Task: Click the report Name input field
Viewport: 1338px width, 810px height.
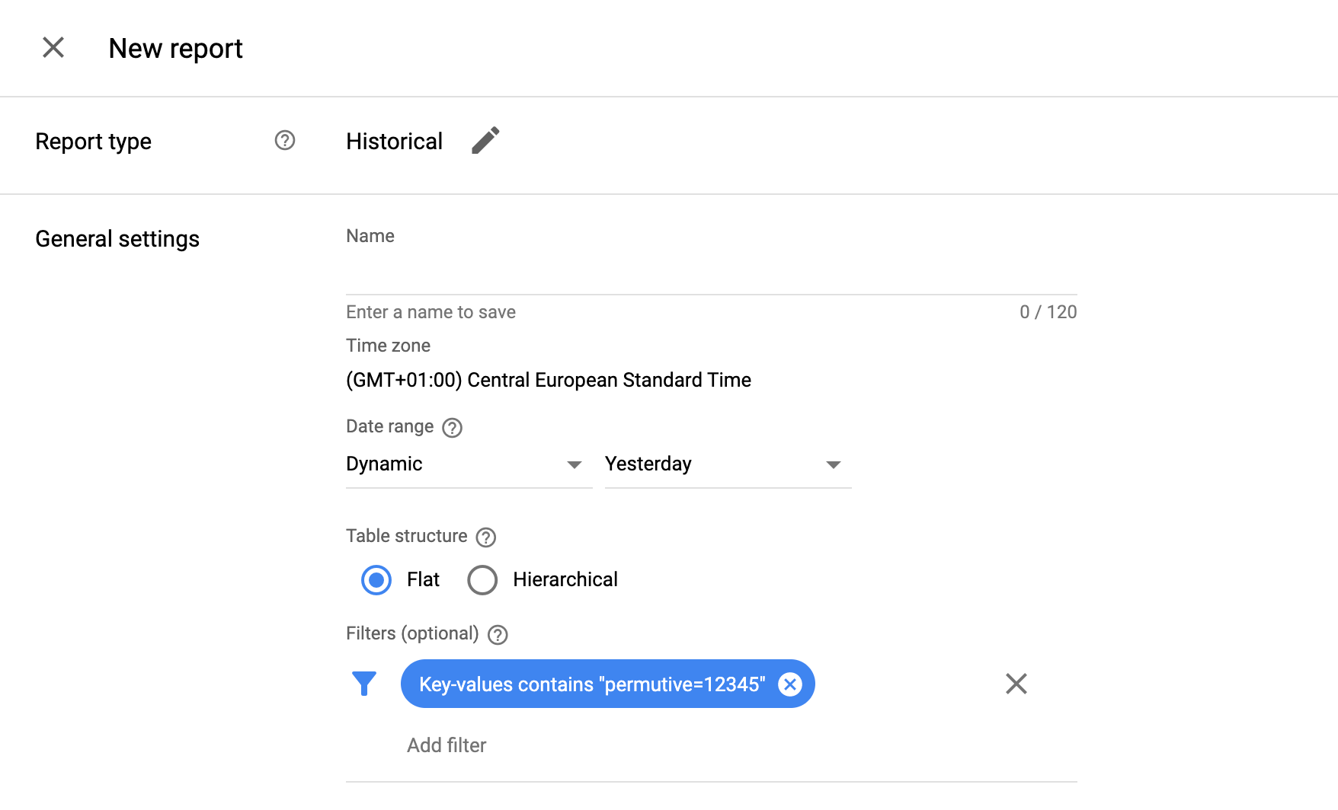Action: (711, 273)
